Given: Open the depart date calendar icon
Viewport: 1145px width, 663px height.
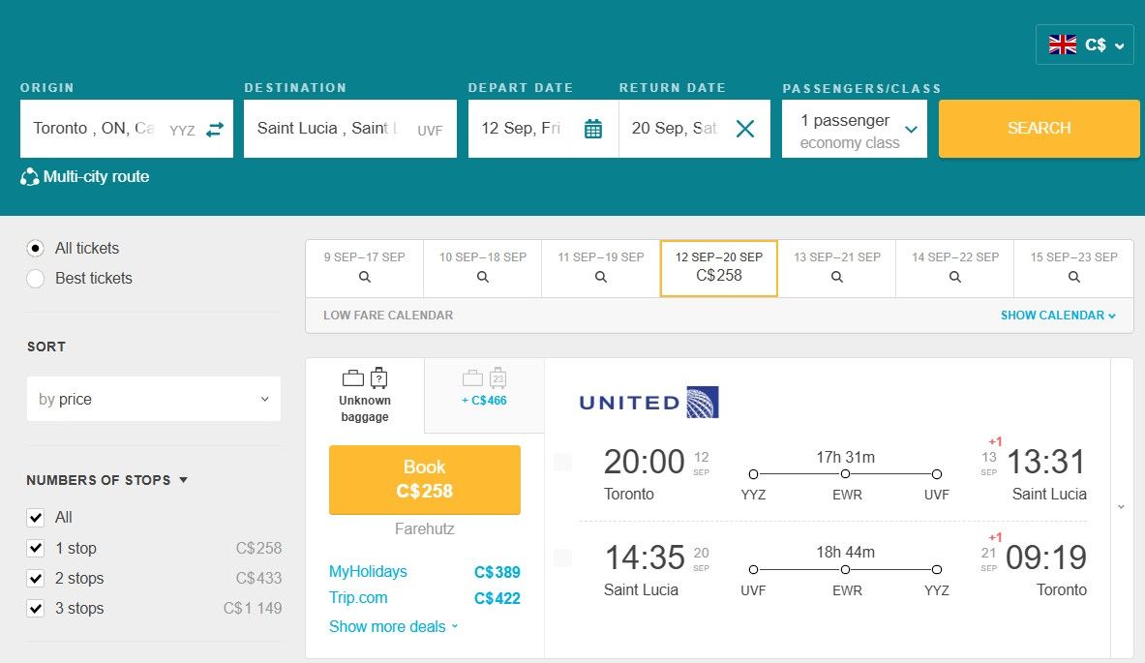Looking at the screenshot, I should click(x=593, y=129).
